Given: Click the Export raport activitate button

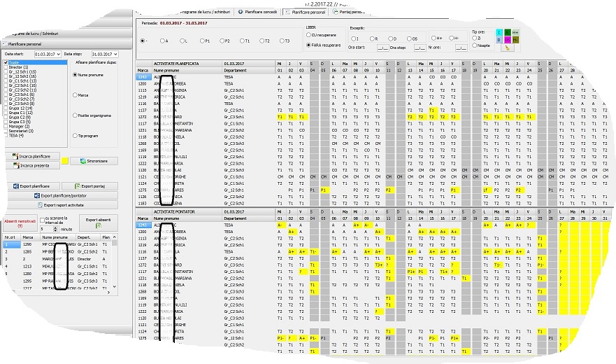Looking at the screenshot, I should tap(63, 205).
